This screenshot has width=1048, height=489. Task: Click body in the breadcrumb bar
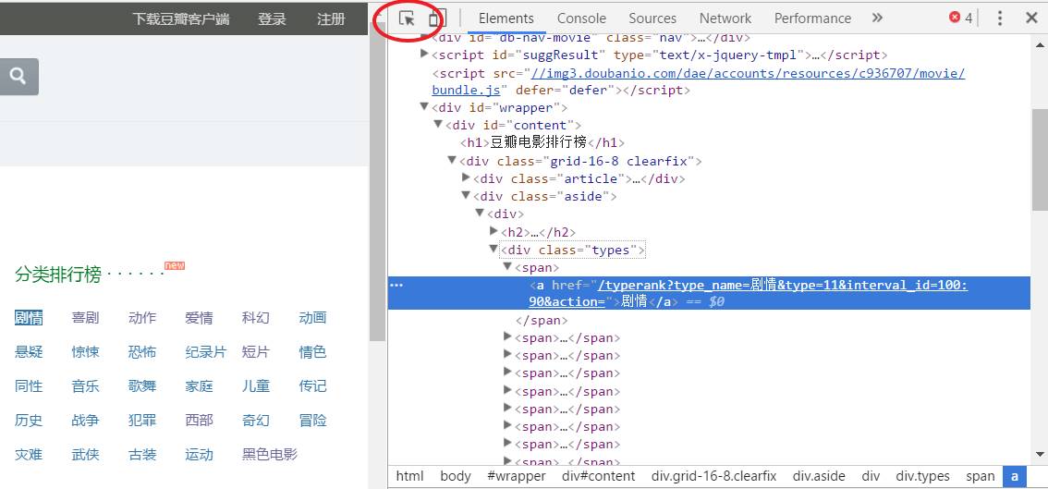pos(456,476)
